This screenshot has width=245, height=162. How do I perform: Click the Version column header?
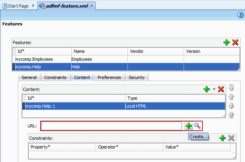click(x=212, y=51)
